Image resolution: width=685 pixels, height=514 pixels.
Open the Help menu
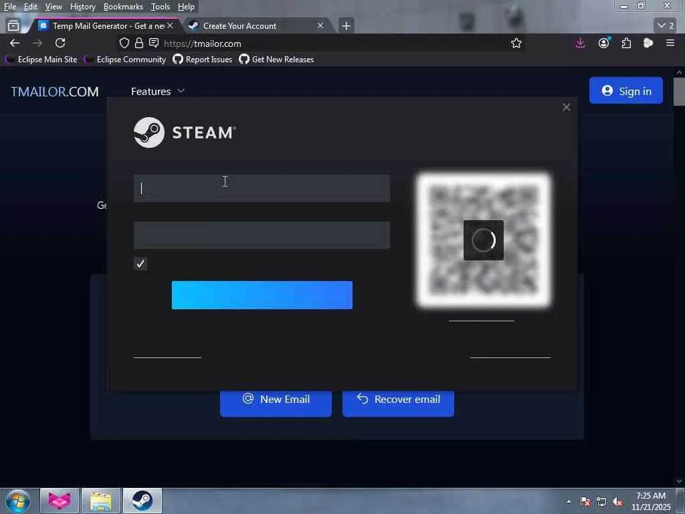click(186, 7)
